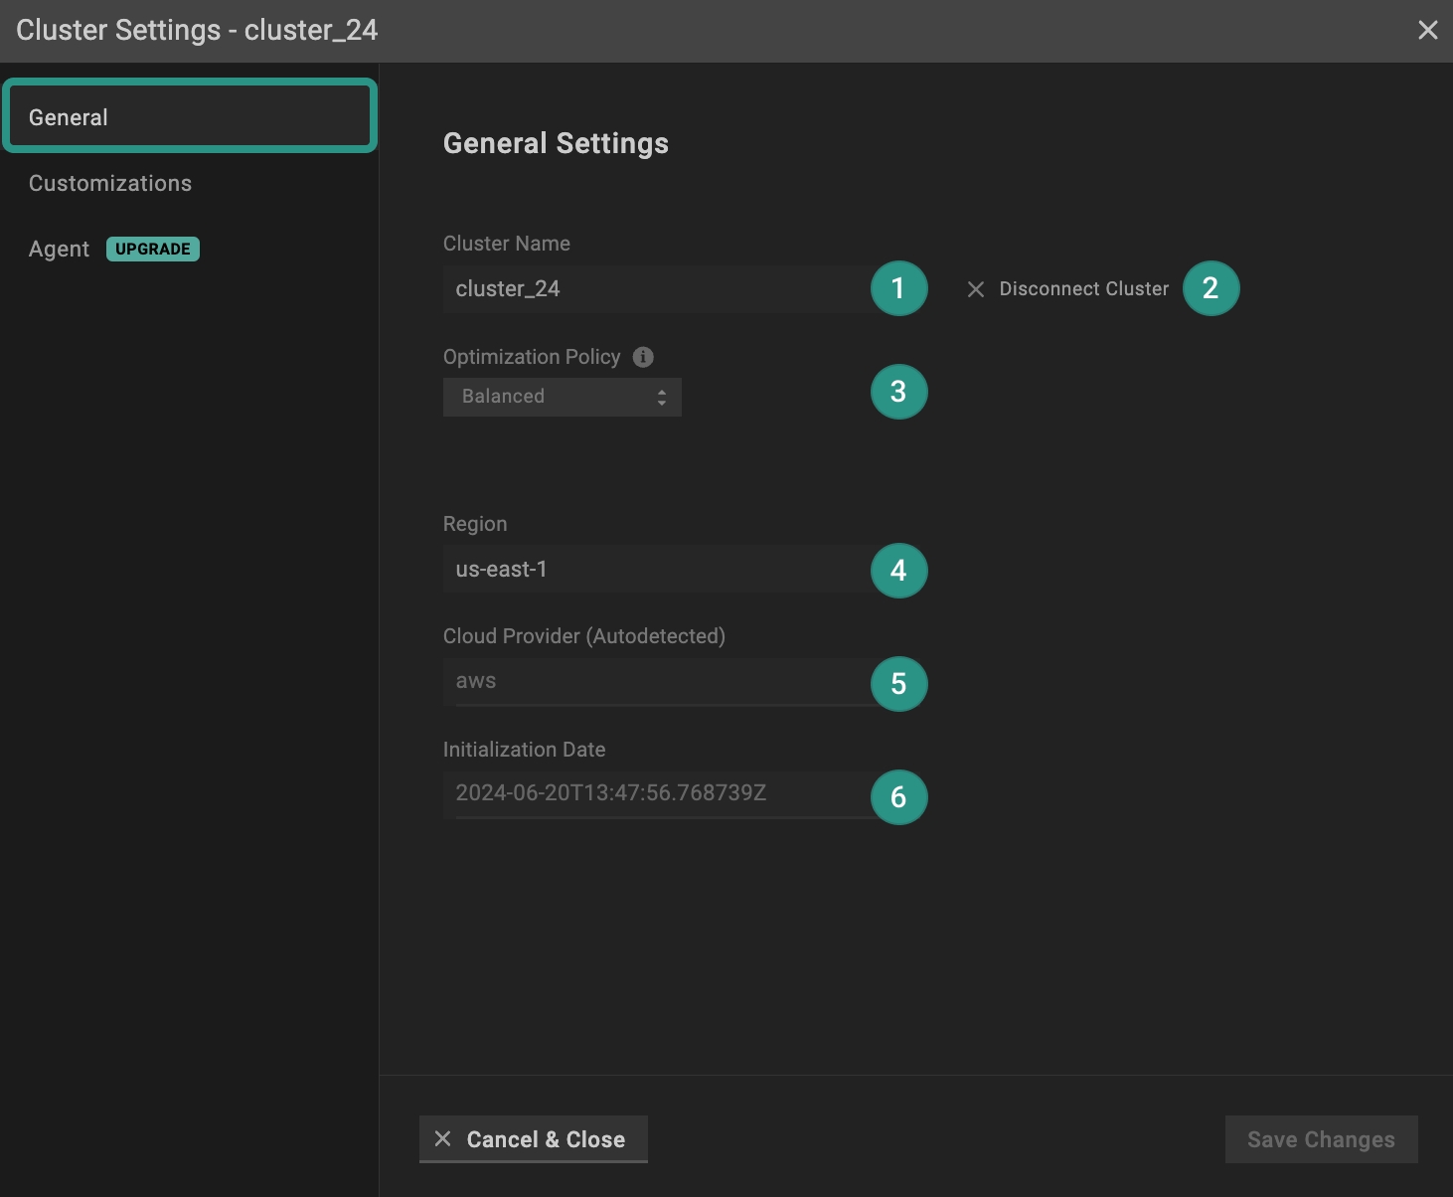Click the Region field showing us-east-1
Viewport: 1453px width, 1197px height.
(x=656, y=570)
